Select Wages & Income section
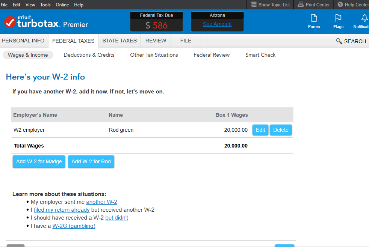Viewport: 369px width, 247px height. (28, 55)
